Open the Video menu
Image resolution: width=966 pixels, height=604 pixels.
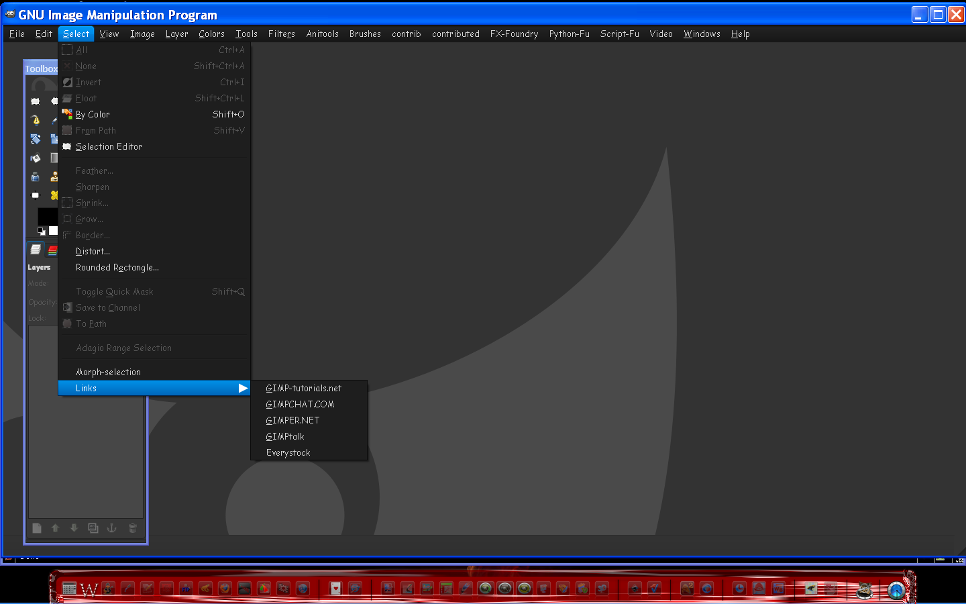click(661, 34)
